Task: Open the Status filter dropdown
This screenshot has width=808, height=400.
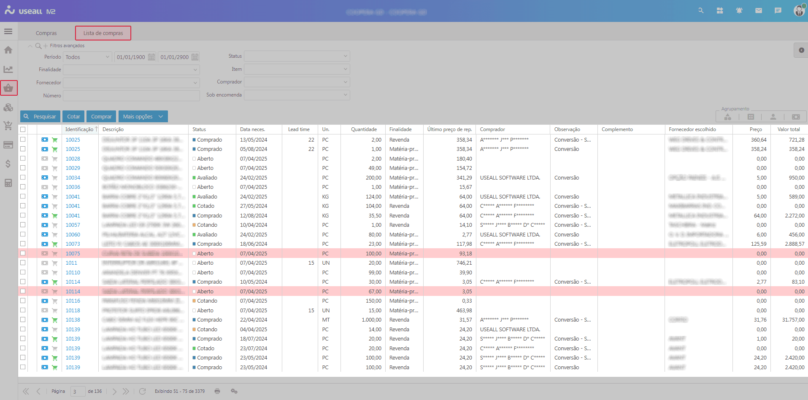Action: point(297,56)
